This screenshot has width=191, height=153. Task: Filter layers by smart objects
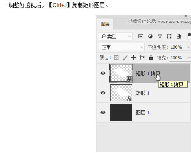179,36
